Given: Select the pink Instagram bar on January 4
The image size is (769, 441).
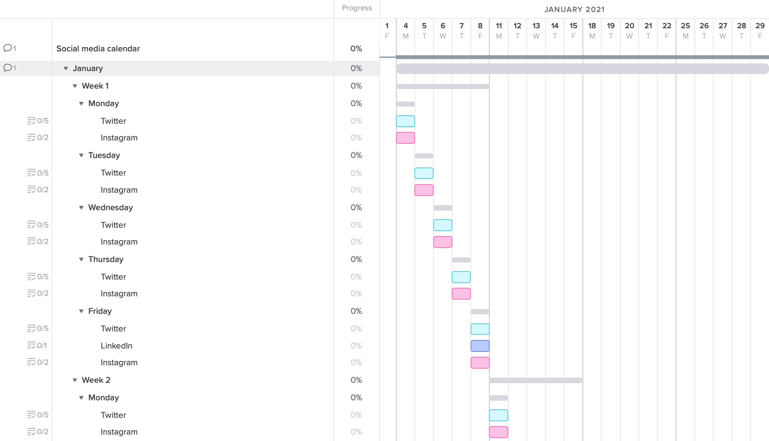Looking at the screenshot, I should click(405, 137).
